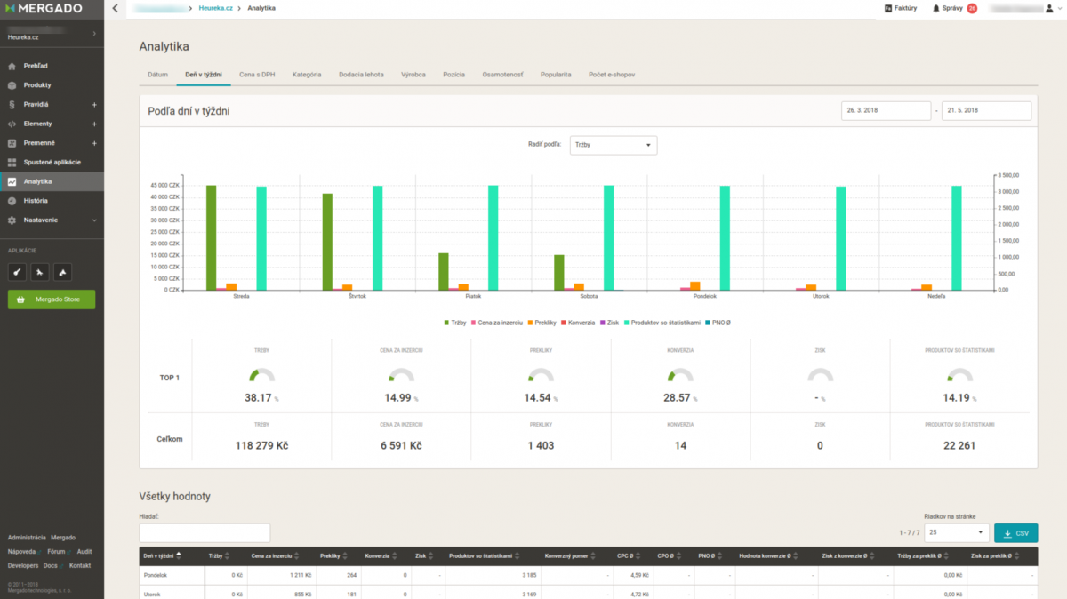The width and height of the screenshot is (1067, 599).
Task: Switch to the Dátum tab
Action: [x=158, y=75]
